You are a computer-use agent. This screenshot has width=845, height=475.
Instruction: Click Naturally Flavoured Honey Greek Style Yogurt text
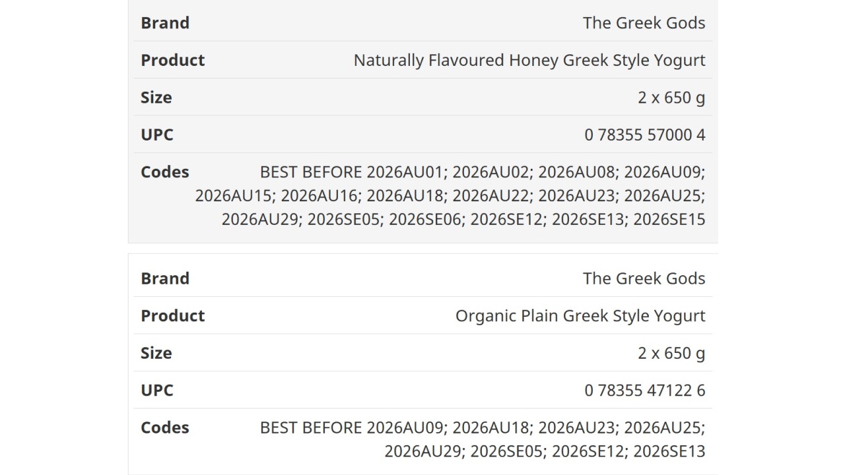[529, 60]
